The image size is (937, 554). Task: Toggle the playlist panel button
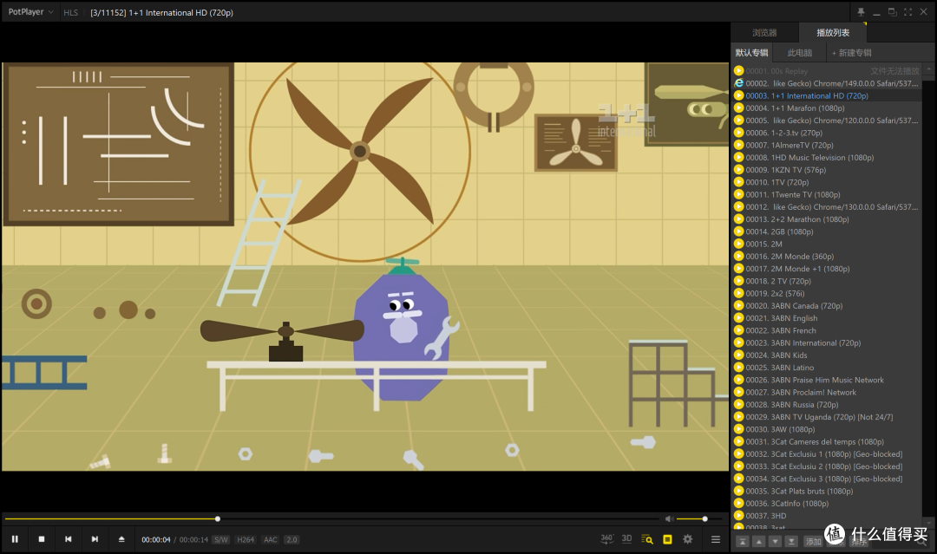pos(667,539)
